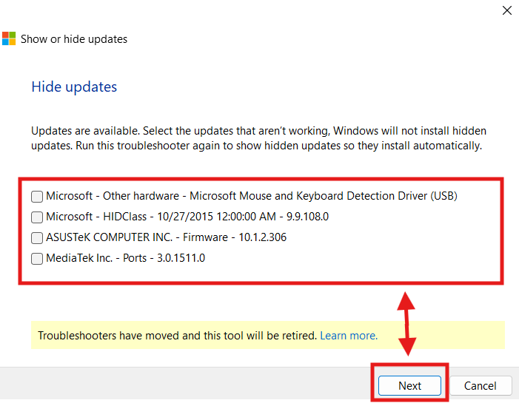Click the 'Troubleshooters have moved' notice text
This screenshot has height=403, width=519.
(x=178, y=336)
